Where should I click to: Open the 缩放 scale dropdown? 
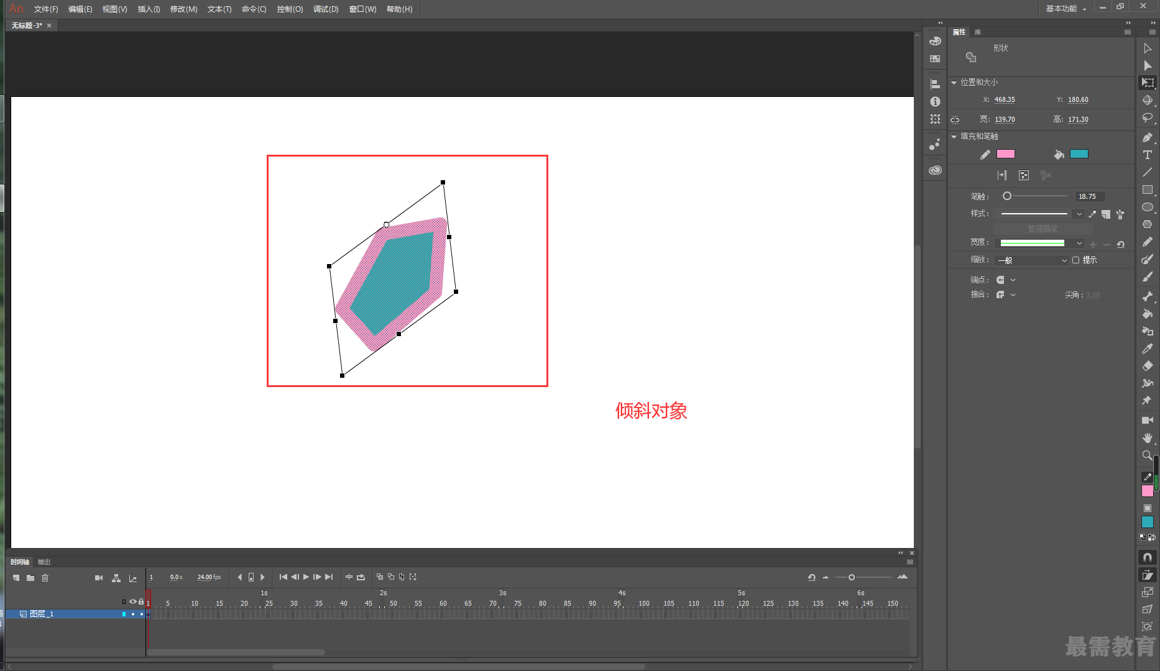click(x=1031, y=260)
